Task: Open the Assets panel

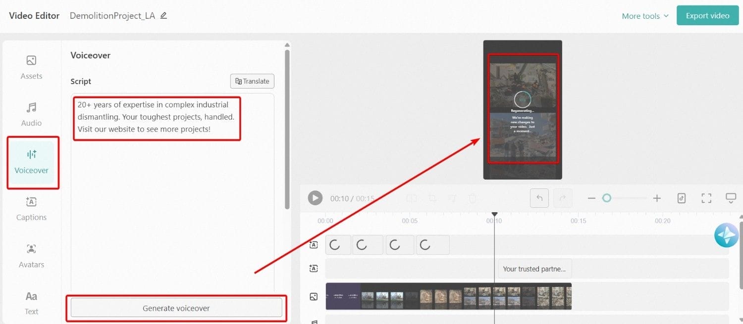Action: point(31,67)
